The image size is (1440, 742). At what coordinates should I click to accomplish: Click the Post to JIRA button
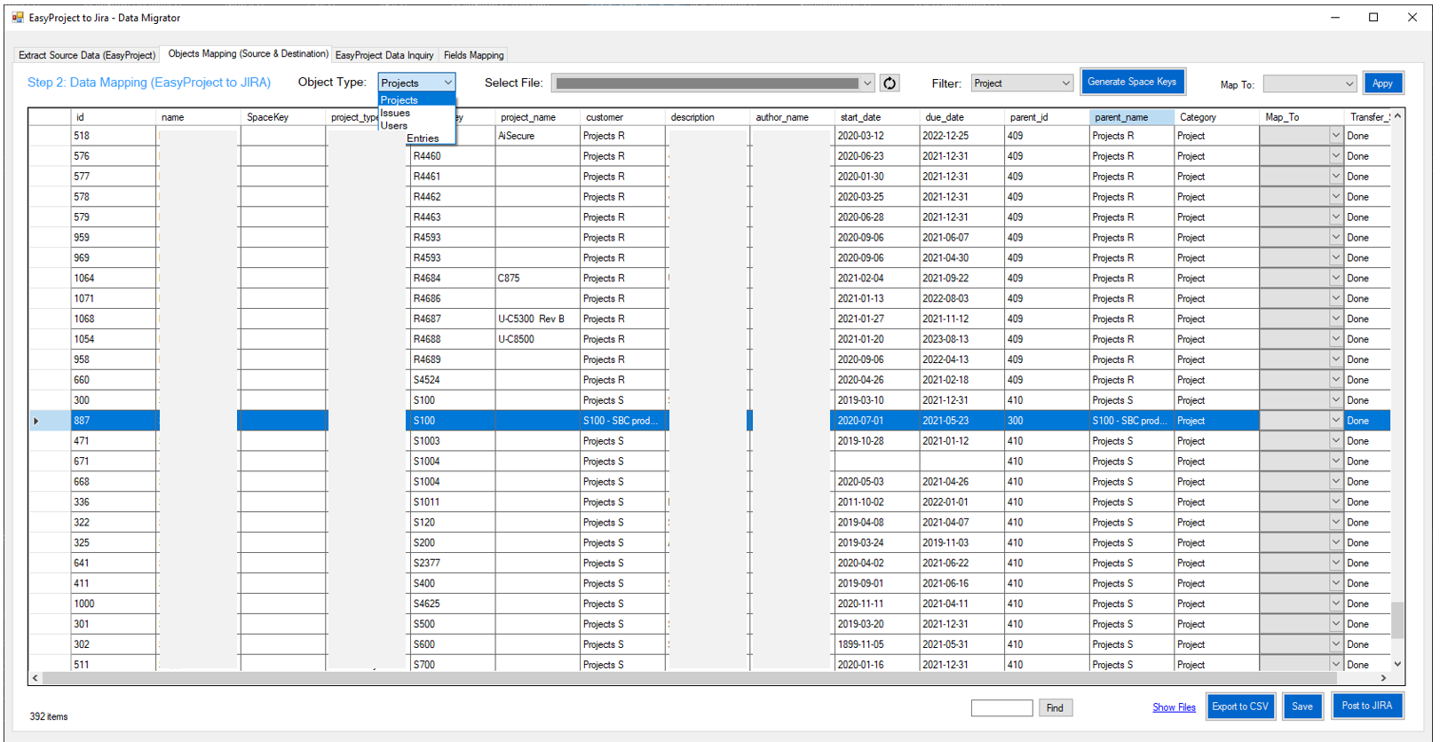pyautogui.click(x=1366, y=706)
